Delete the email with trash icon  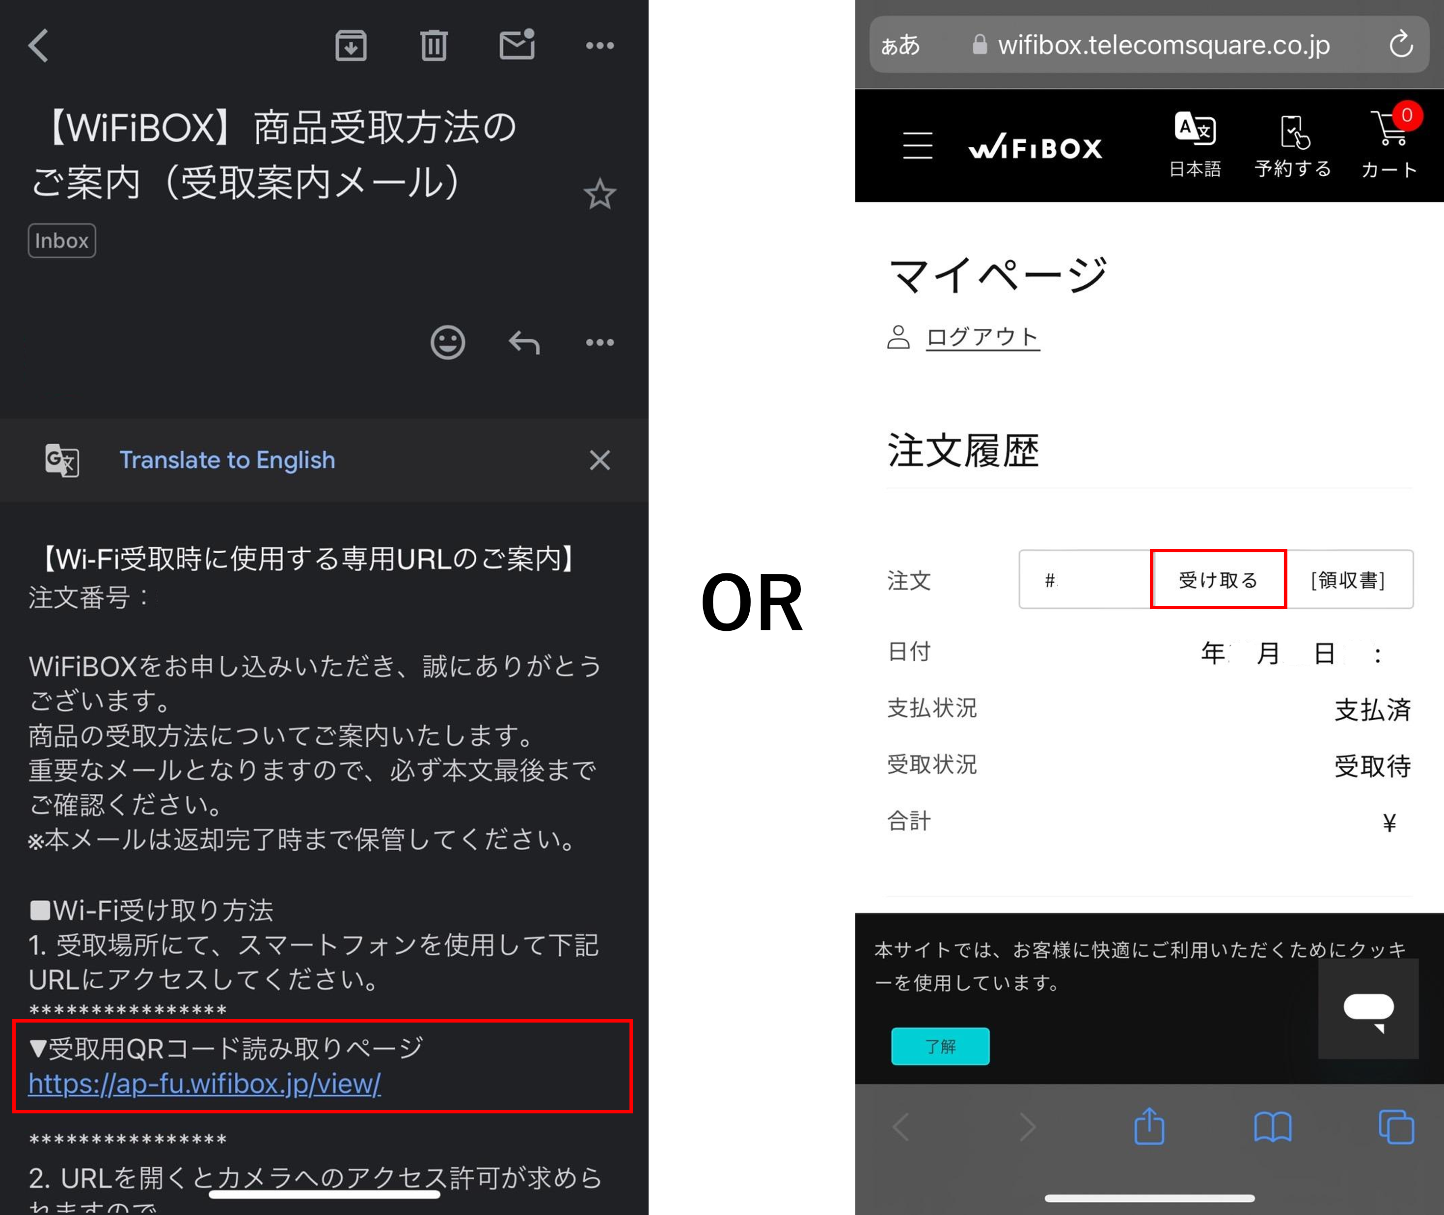pos(434,46)
